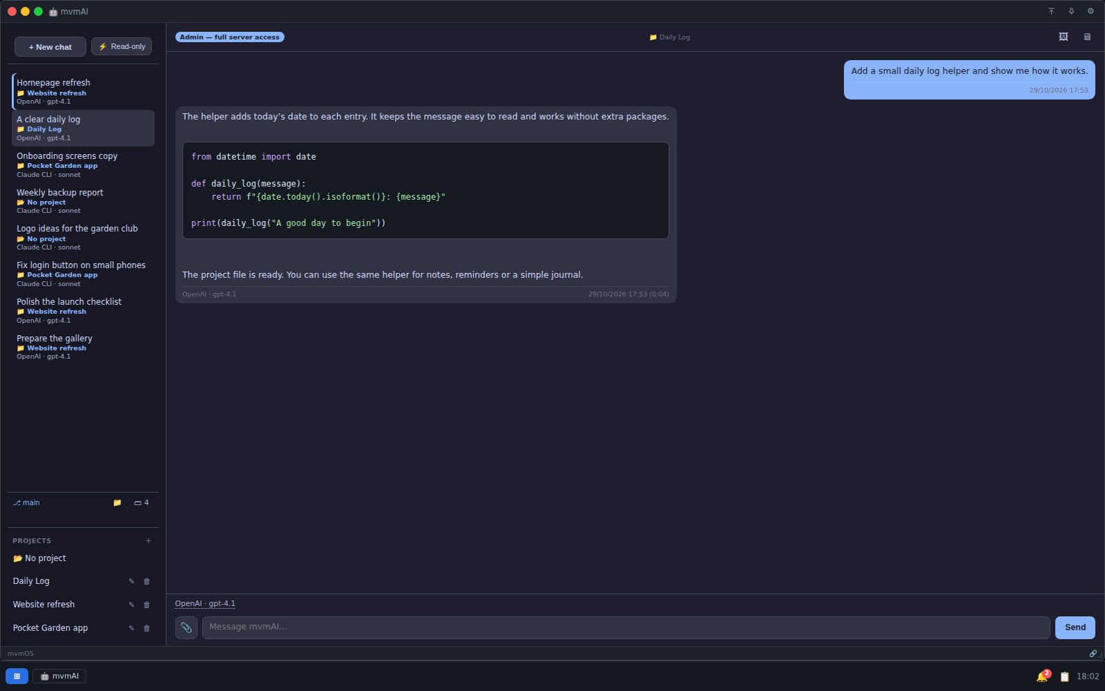Remove the Pocket Garden app project
1105x691 pixels.
[146, 628]
